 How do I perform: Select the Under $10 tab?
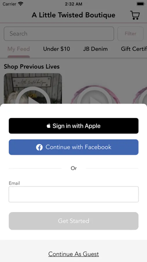[57, 49]
